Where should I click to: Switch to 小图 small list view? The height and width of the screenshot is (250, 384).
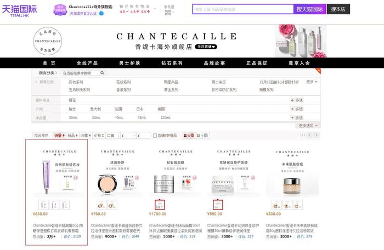(x=202, y=136)
